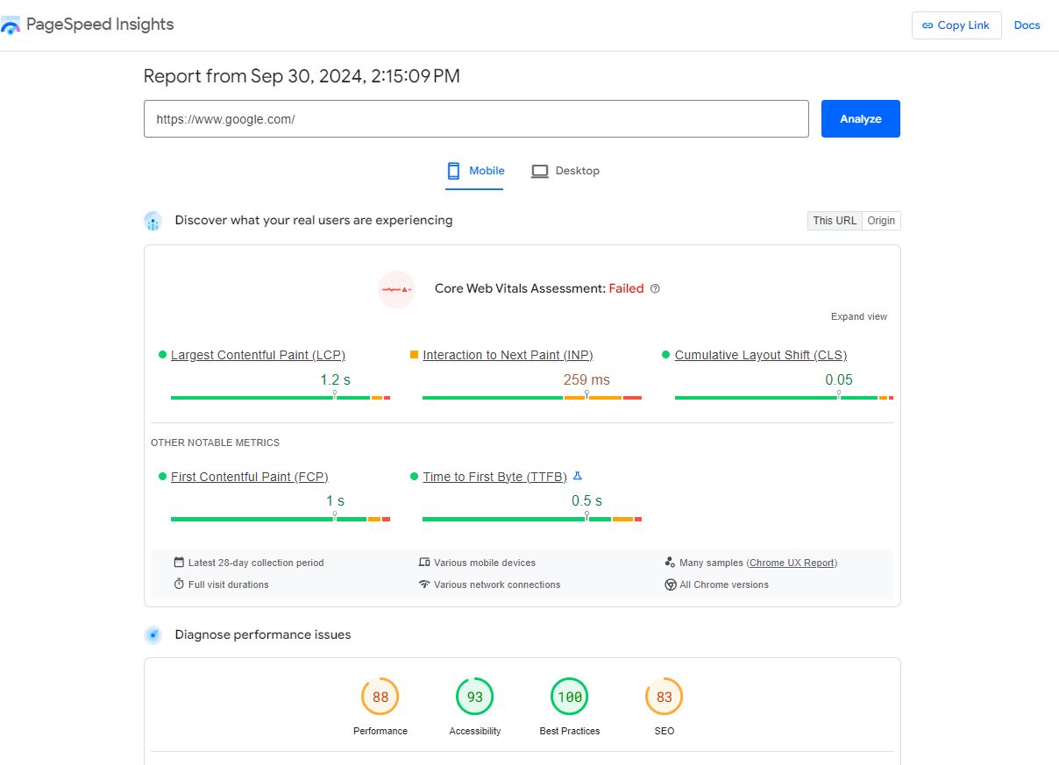Click the FCP distribution bar
Image resolution: width=1059 pixels, height=765 pixels.
click(x=281, y=520)
